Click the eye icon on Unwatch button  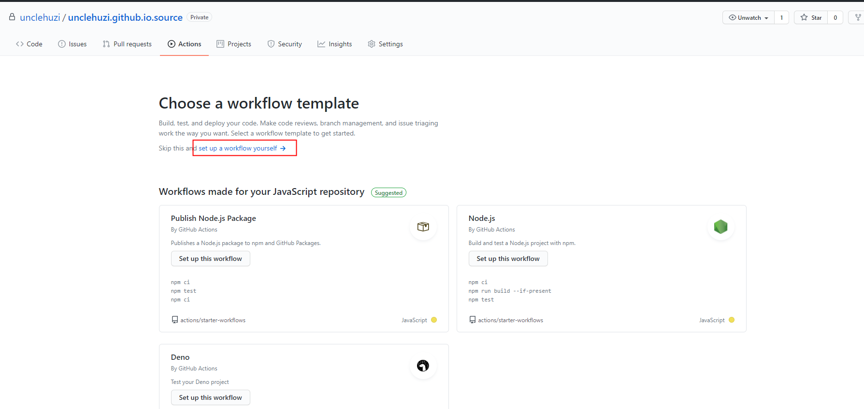(x=732, y=17)
